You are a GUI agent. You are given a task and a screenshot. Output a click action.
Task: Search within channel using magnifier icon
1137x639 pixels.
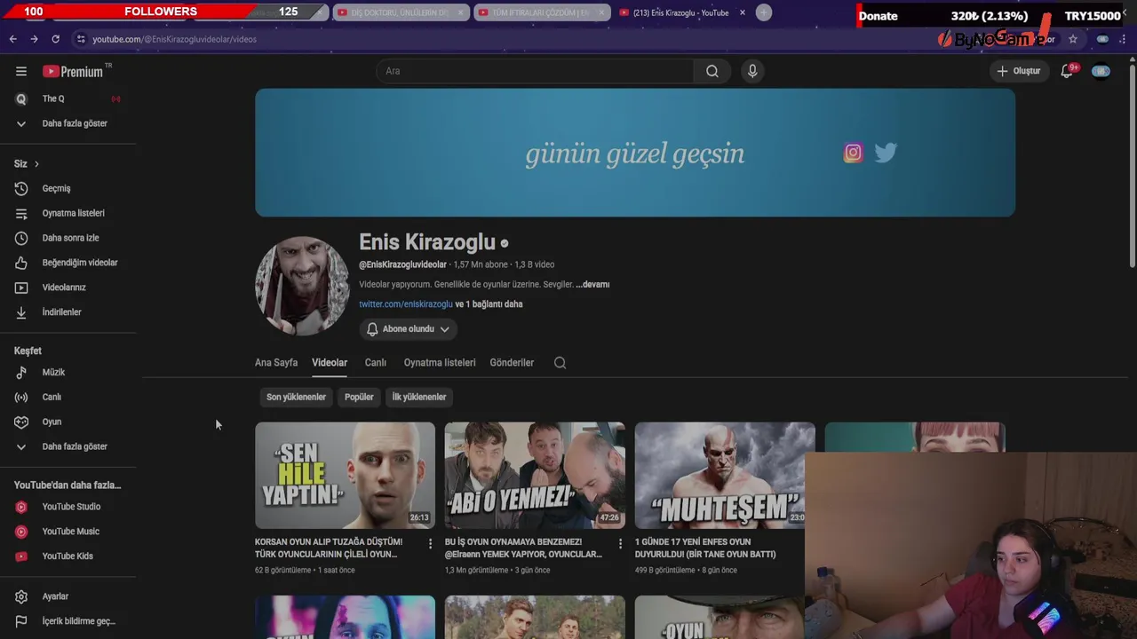pyautogui.click(x=560, y=362)
